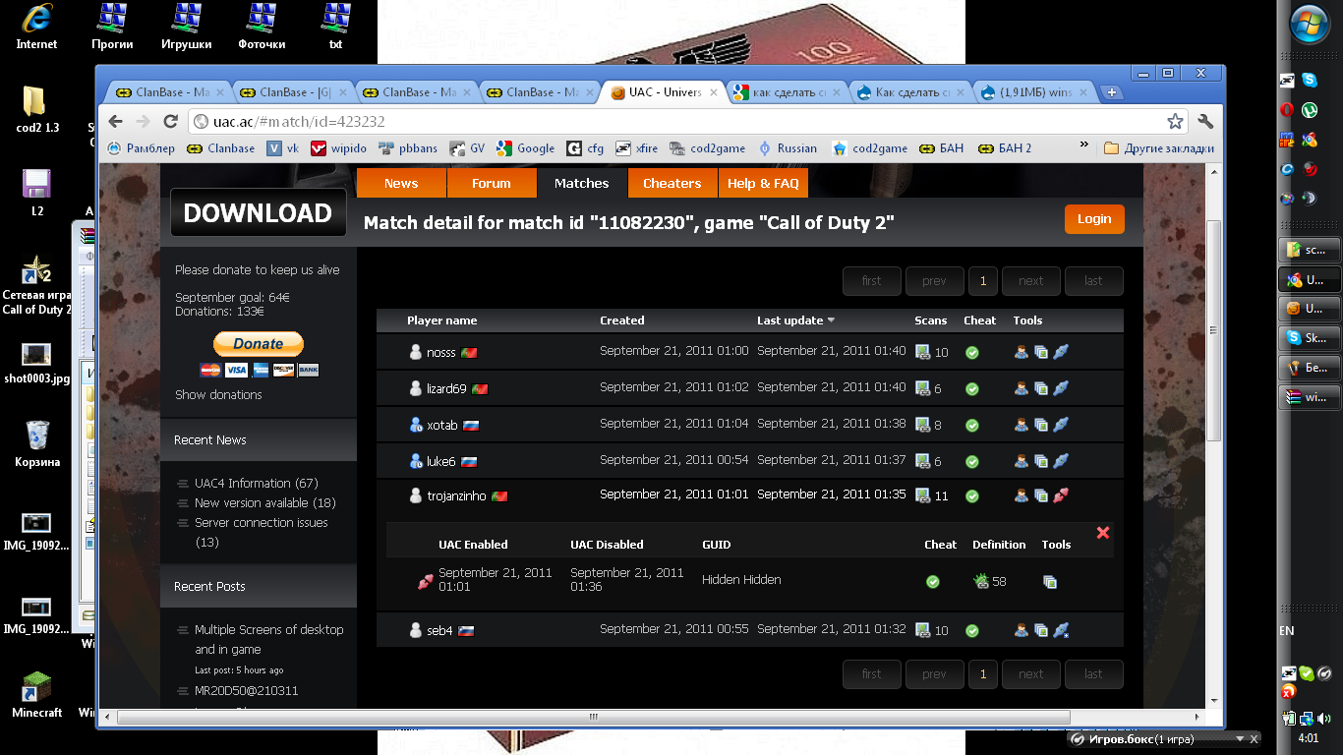Click the person tool icon in lizard69 row
This screenshot has width=1343, height=755.
[x=1022, y=388]
